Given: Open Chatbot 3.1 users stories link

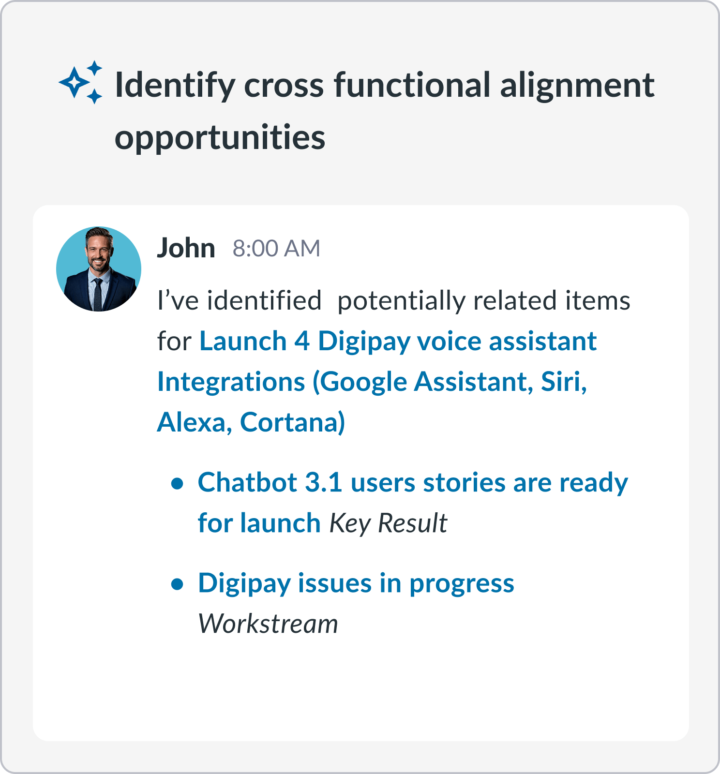Looking at the screenshot, I should pos(413,503).
